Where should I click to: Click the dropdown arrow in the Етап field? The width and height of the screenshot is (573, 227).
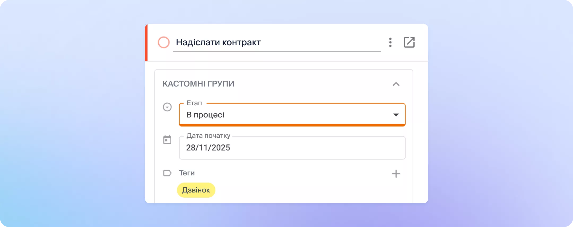(396, 115)
